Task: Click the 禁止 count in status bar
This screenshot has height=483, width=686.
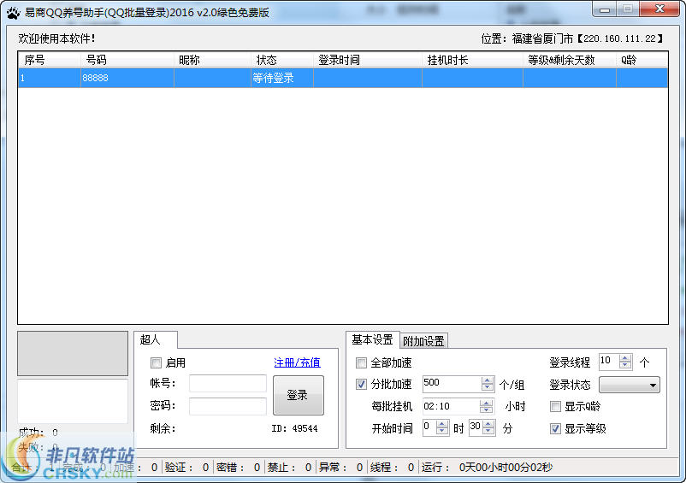Action: 290,468
